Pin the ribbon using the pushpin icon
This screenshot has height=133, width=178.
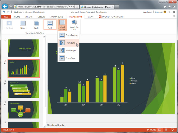coord(174,17)
